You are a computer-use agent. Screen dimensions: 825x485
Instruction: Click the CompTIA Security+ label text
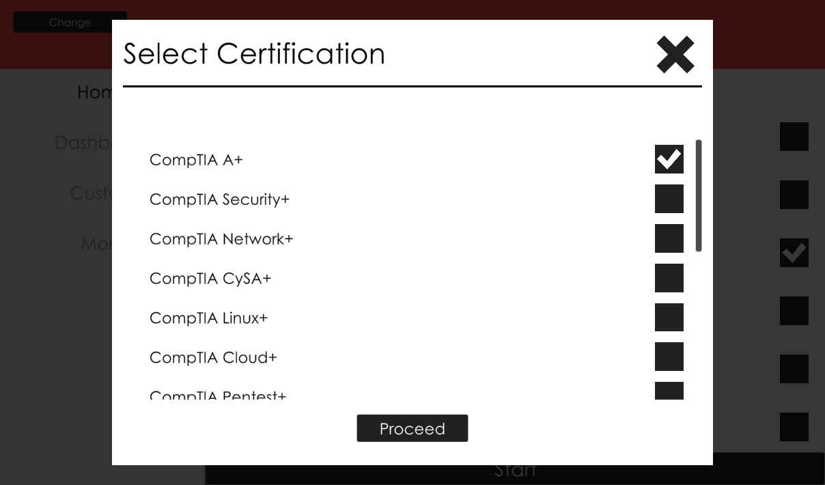click(219, 199)
